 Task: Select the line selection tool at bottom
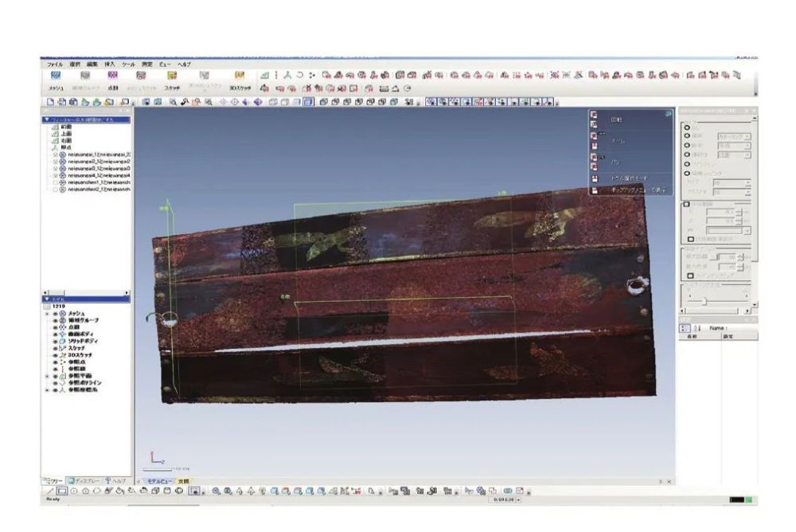[50, 491]
